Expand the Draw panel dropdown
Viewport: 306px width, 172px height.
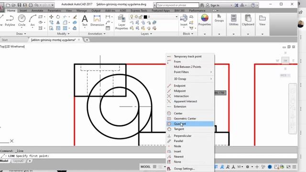pyautogui.click(x=21, y=34)
